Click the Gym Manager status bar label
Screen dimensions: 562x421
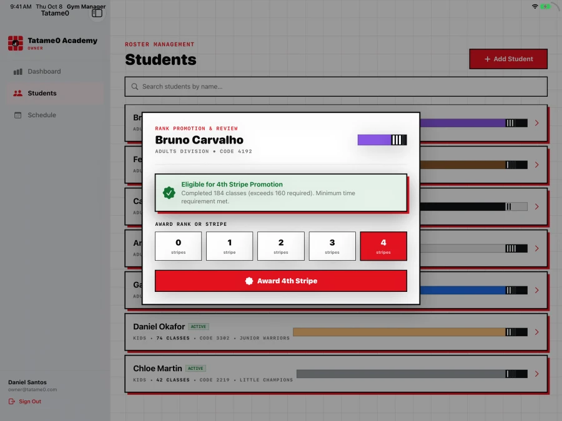pyautogui.click(x=86, y=6)
